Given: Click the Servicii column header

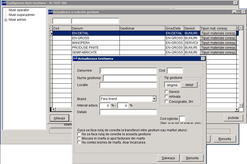Looking at the screenshot, I should point(192,28).
